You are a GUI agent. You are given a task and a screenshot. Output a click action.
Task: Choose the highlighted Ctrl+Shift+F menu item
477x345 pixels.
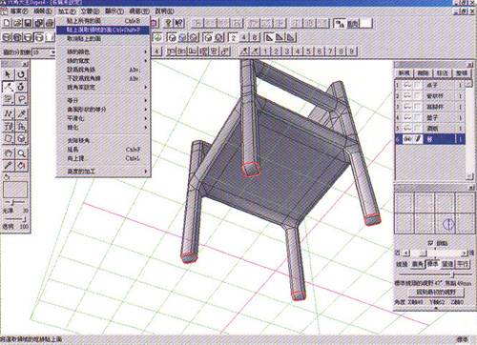pos(102,30)
